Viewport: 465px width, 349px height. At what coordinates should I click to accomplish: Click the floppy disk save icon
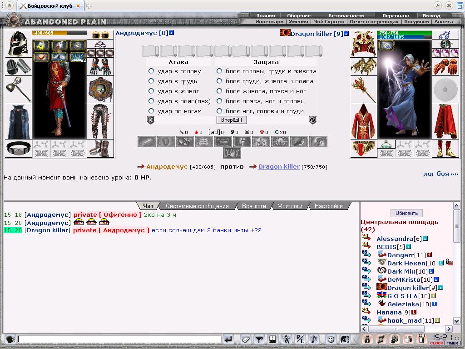(273, 339)
